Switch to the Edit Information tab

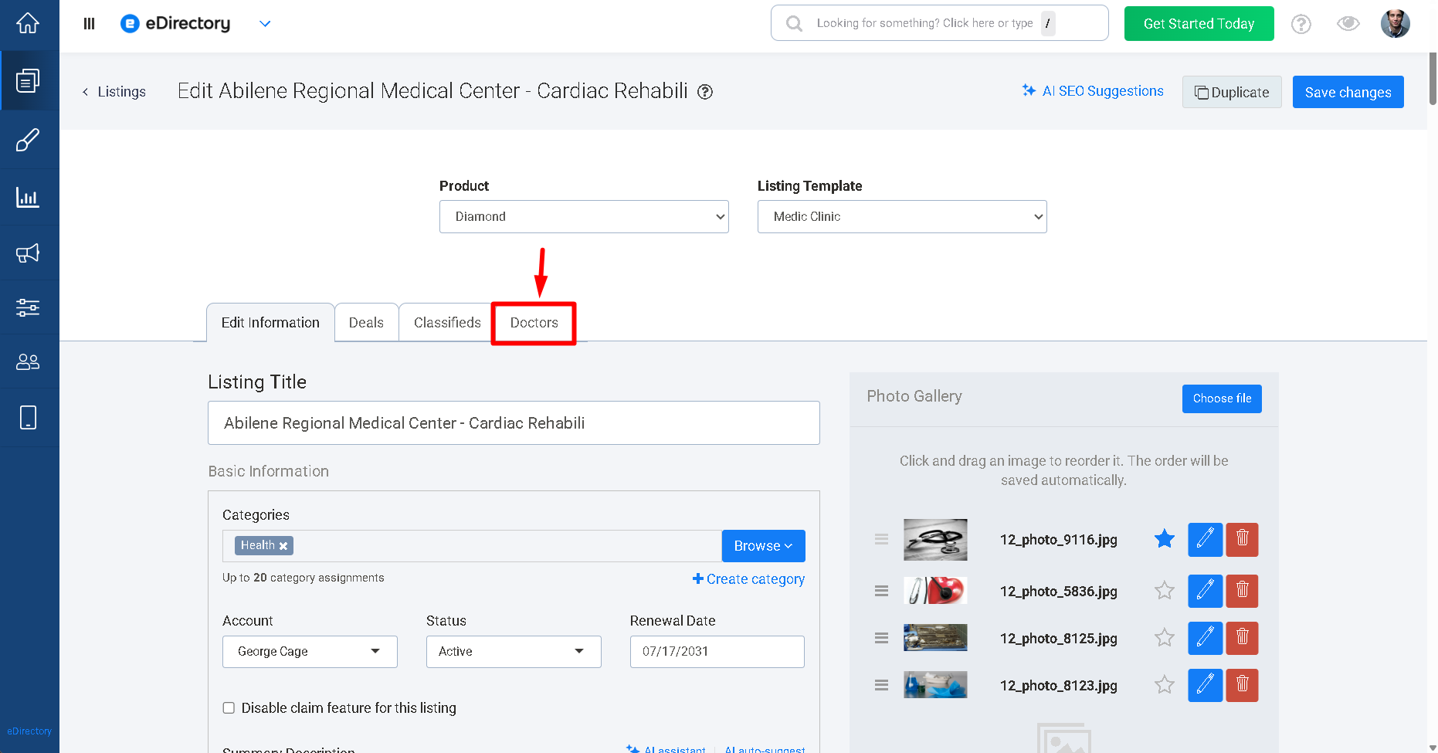[x=270, y=323]
